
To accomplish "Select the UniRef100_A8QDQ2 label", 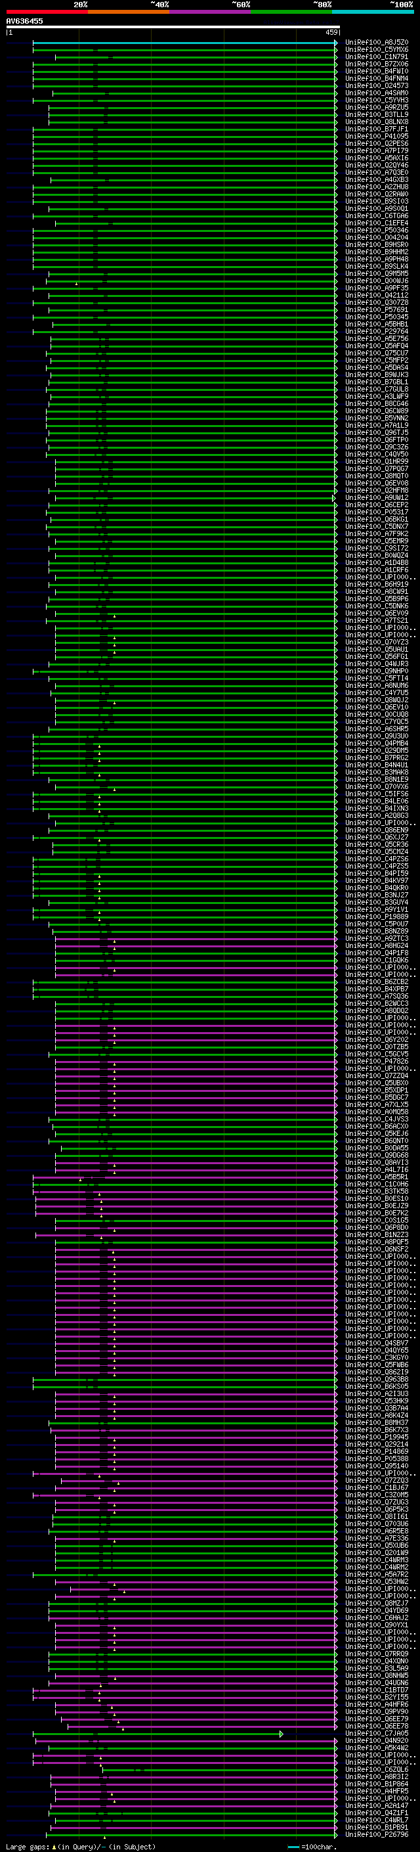I will click(376, 1010).
